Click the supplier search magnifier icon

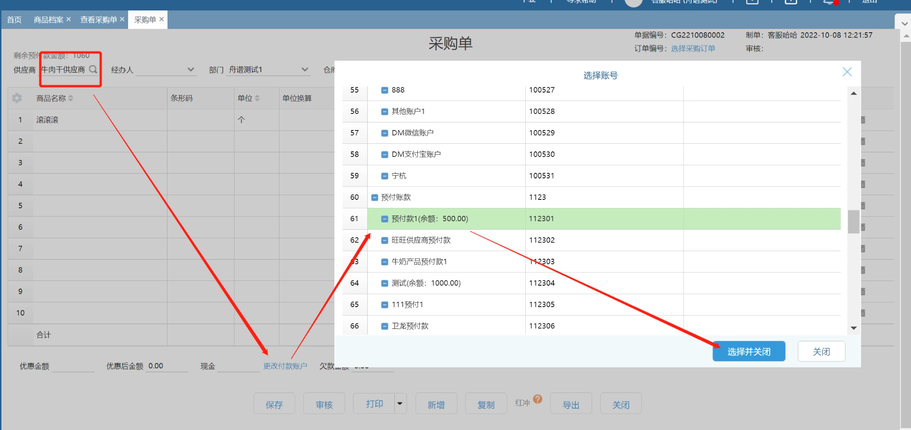93,69
